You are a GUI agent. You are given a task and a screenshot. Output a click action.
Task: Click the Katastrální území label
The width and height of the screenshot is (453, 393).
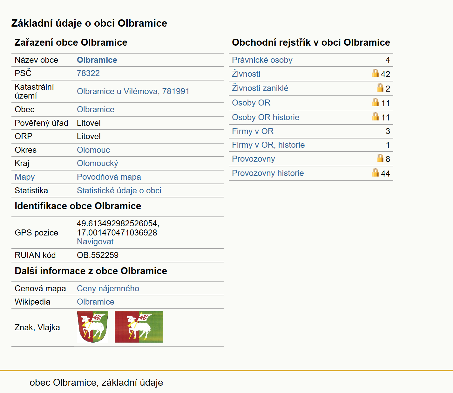coord(34,91)
